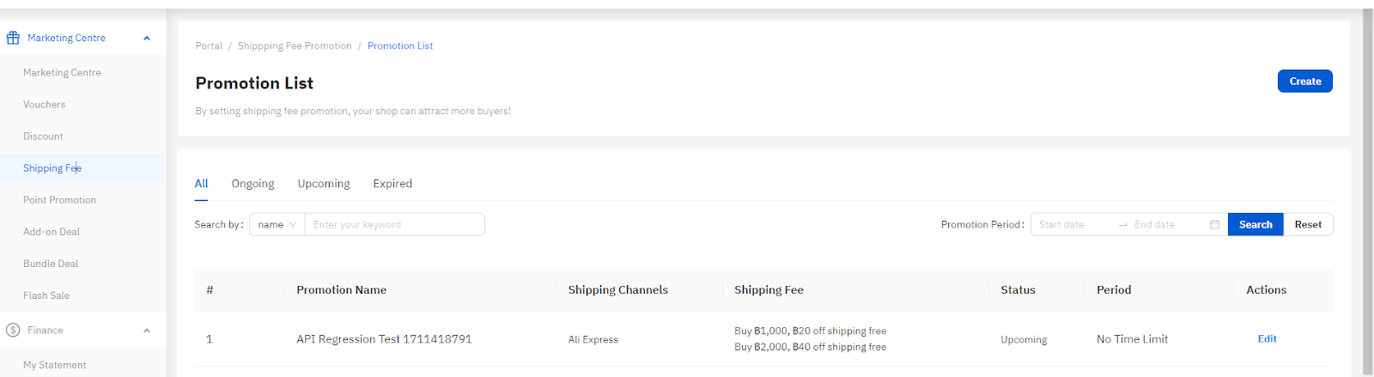Collapse the Marketing Centre section chevron

(147, 38)
